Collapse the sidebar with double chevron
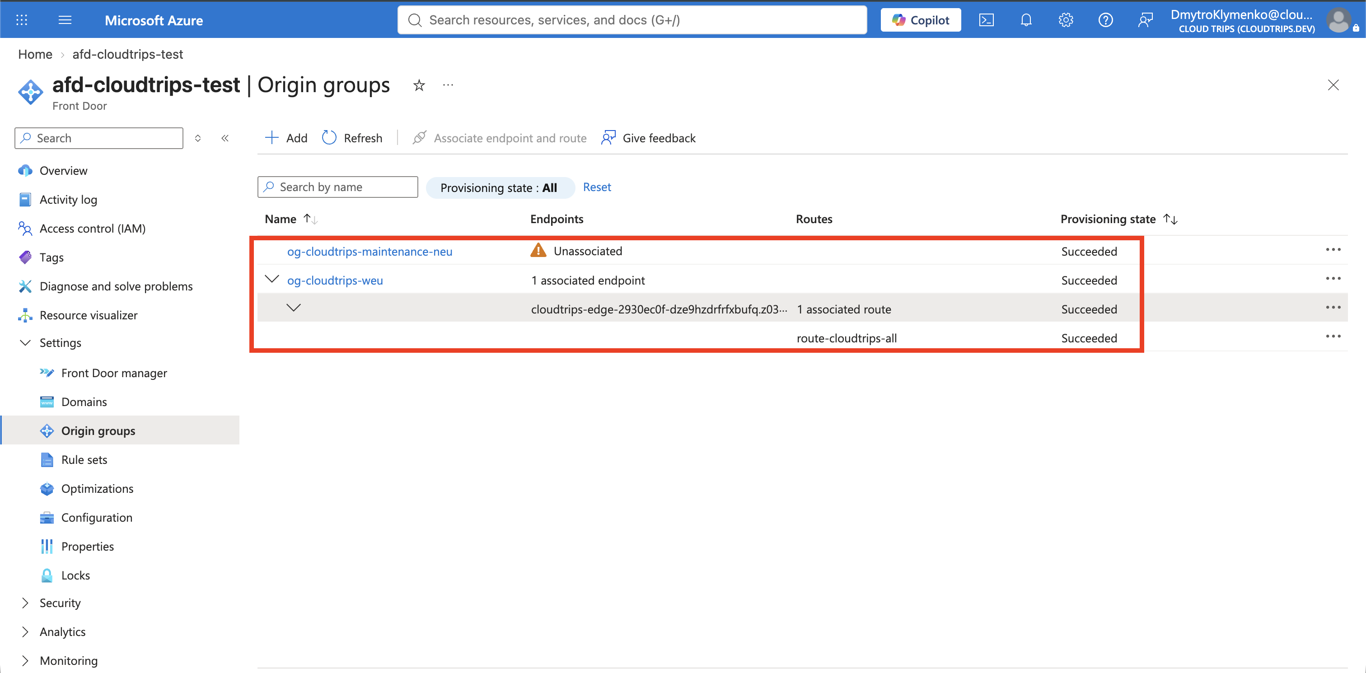 click(x=225, y=138)
